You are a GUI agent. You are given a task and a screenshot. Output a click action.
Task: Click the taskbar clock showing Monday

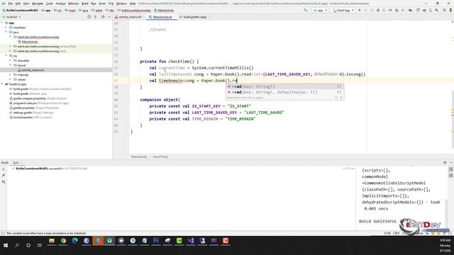click(x=445, y=246)
